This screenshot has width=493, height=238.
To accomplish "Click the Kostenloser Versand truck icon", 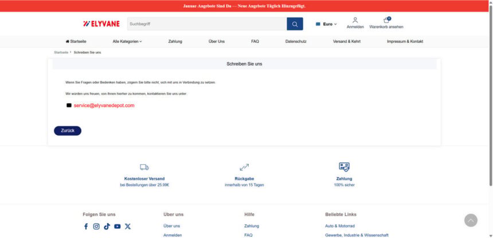I will (144, 167).
